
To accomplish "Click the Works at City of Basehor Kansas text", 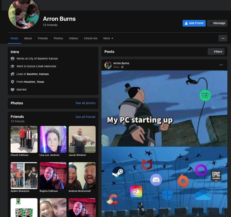I will pyautogui.click(x=37, y=59).
